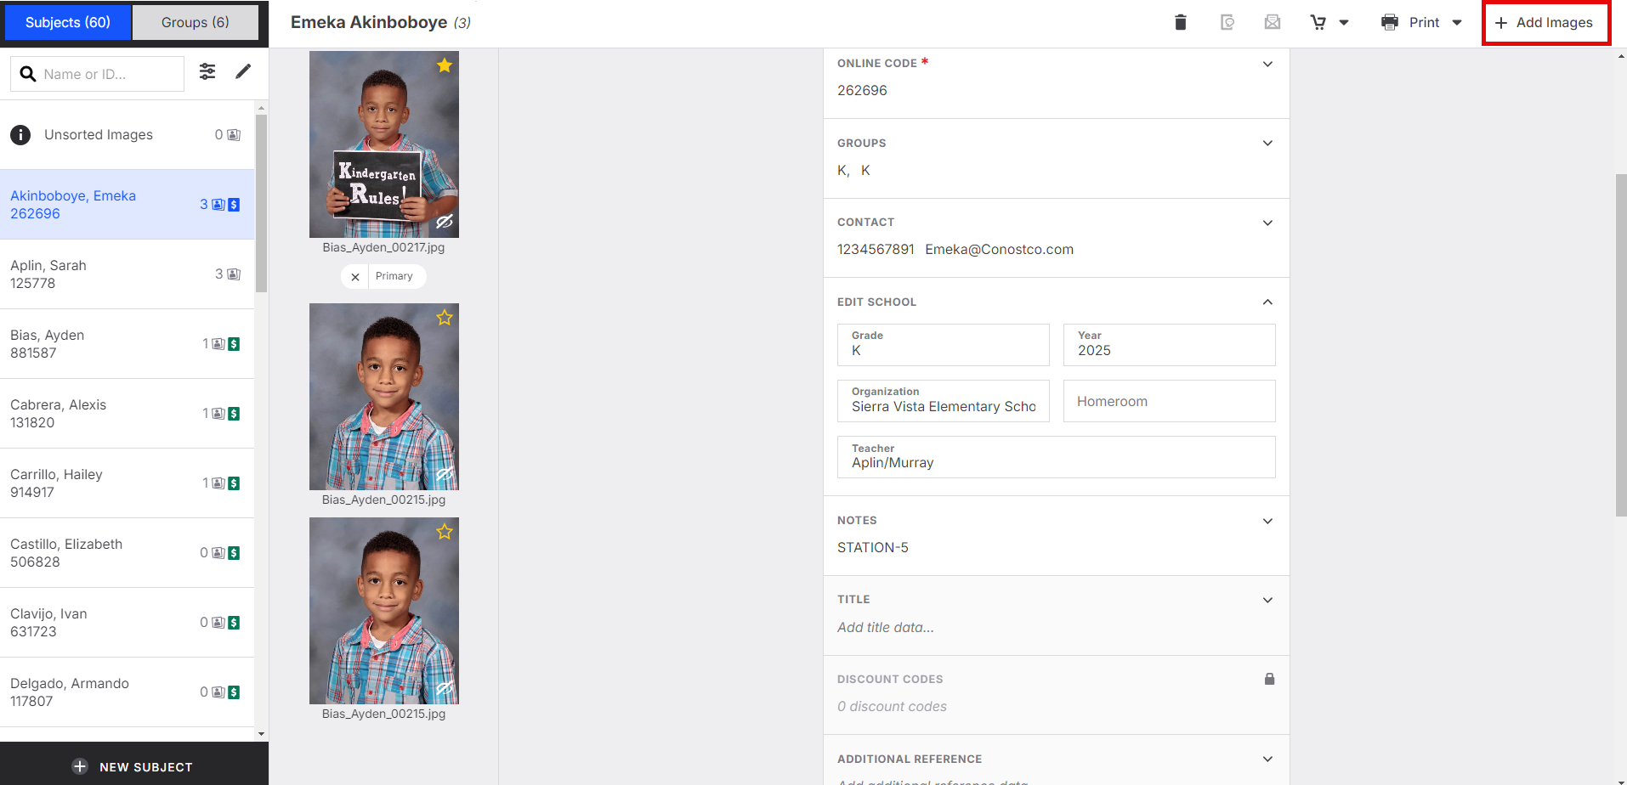The width and height of the screenshot is (1627, 785).
Task: Select subject Akinboboye, Emeka
Action: tap(127, 205)
